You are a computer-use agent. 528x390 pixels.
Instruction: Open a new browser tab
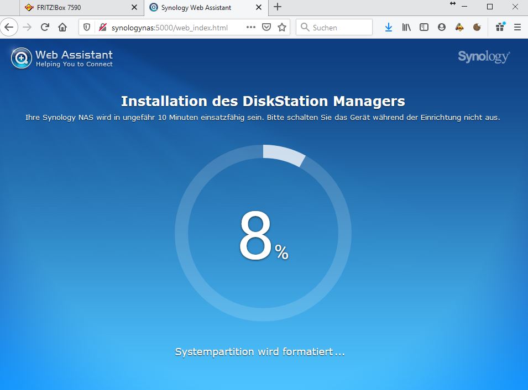click(278, 7)
